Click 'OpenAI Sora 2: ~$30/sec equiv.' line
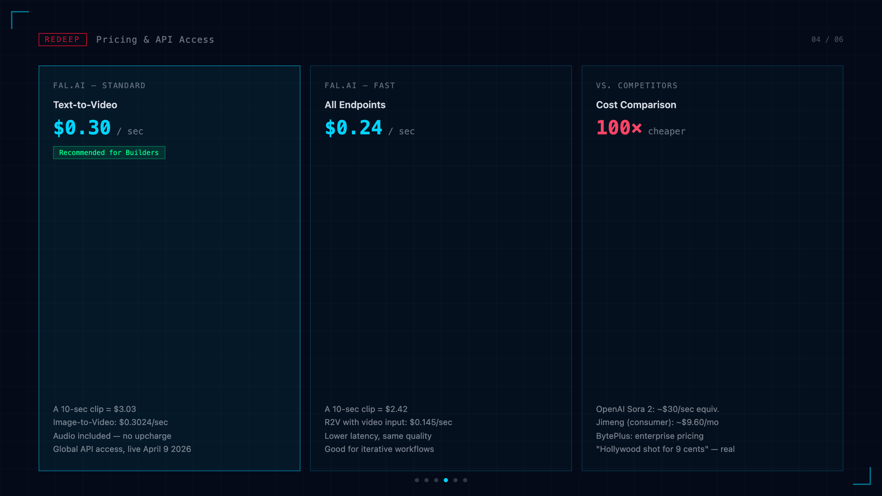The width and height of the screenshot is (882, 496). pos(657,409)
